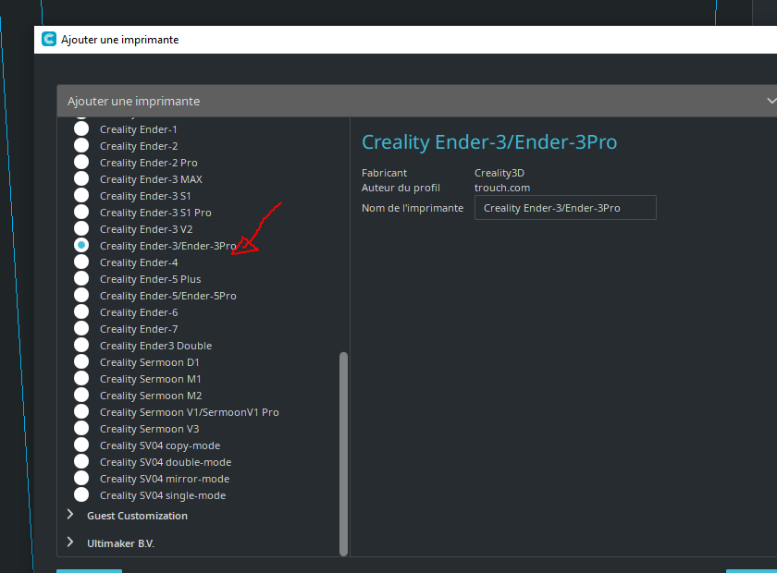Click the Fabricant label
This screenshot has width=777, height=573.
click(x=384, y=173)
